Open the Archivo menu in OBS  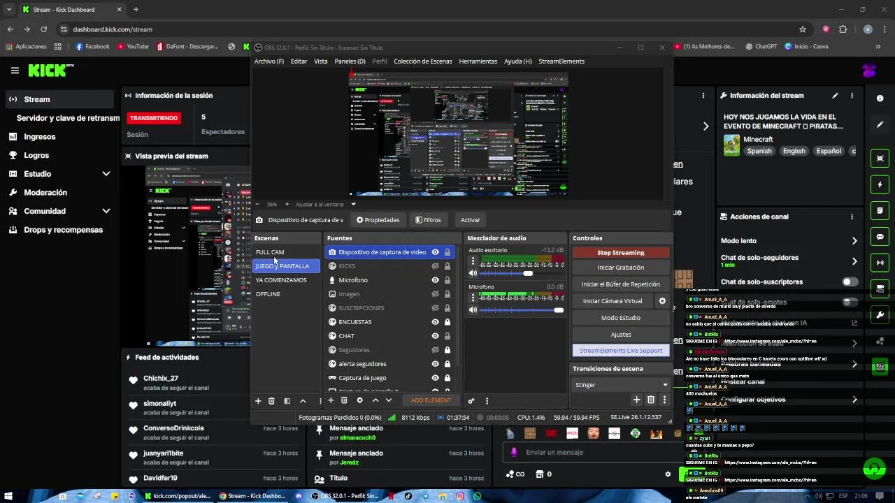point(269,61)
